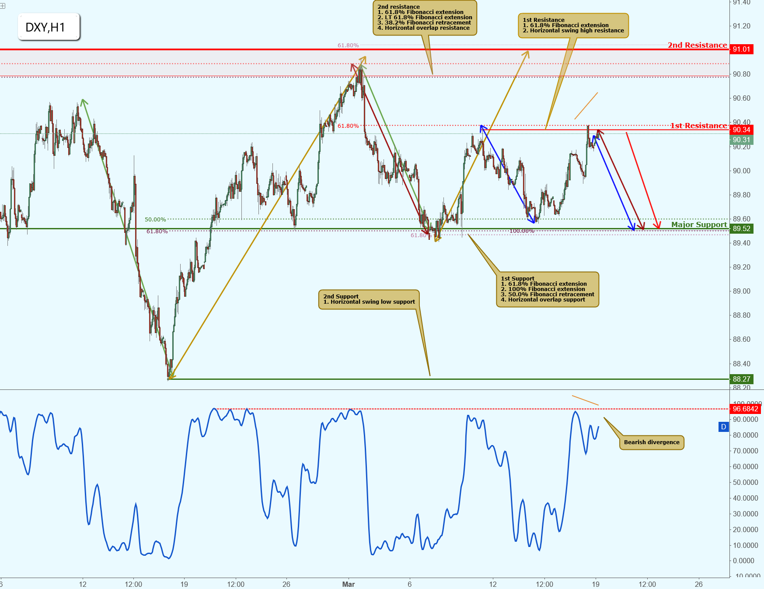Click the red 61.80% label near 1st resistance
Viewport: 764px width, 589px height.
tap(348, 126)
